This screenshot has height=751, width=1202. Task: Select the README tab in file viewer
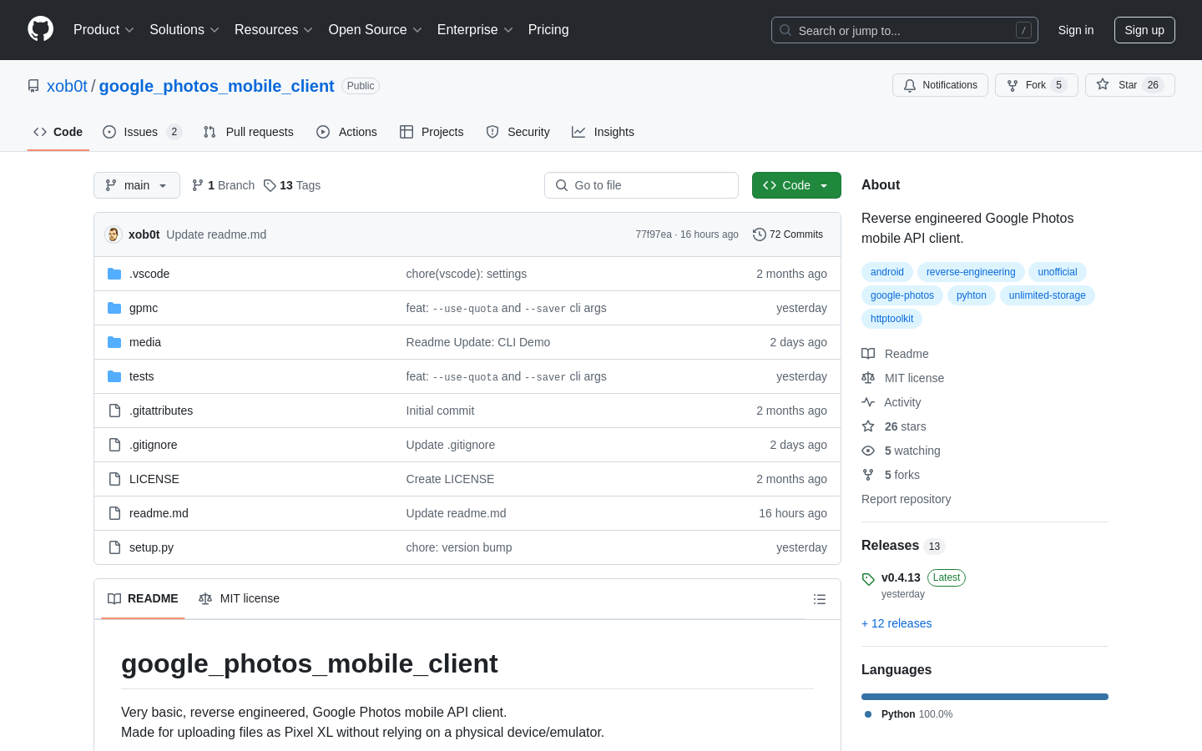coord(143,598)
